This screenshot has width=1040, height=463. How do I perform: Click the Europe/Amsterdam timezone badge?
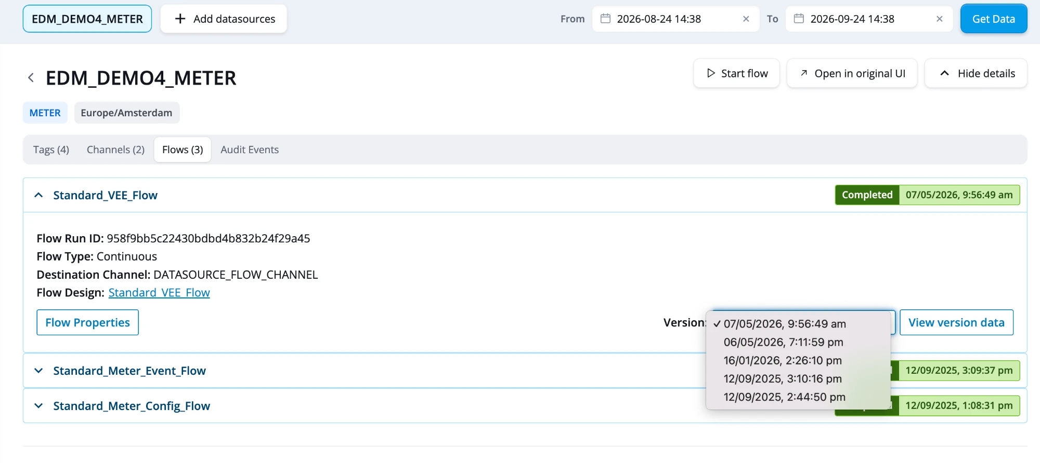[x=126, y=113]
